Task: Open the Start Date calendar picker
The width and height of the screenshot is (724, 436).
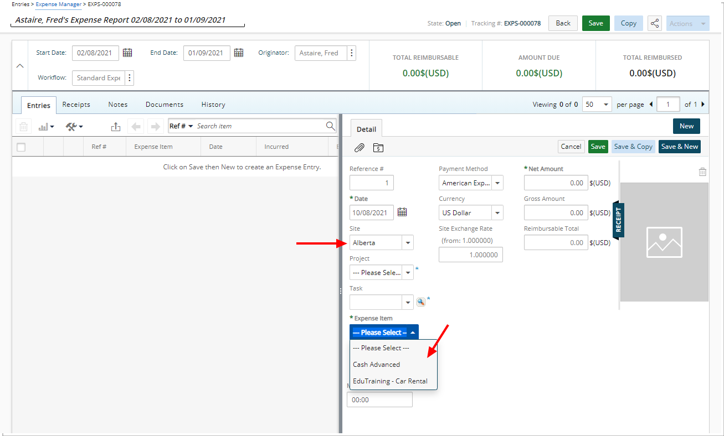Action: (x=127, y=53)
